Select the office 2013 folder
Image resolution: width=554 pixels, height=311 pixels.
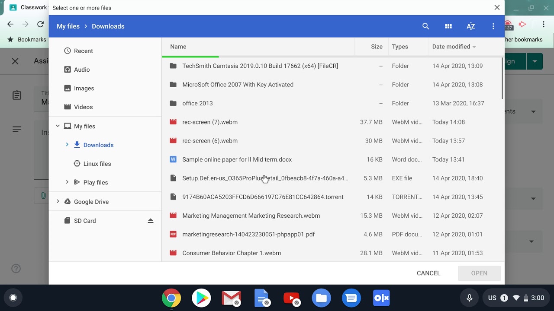point(332,103)
